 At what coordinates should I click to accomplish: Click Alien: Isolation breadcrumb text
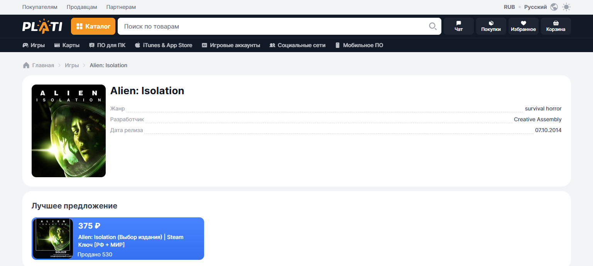(x=108, y=65)
